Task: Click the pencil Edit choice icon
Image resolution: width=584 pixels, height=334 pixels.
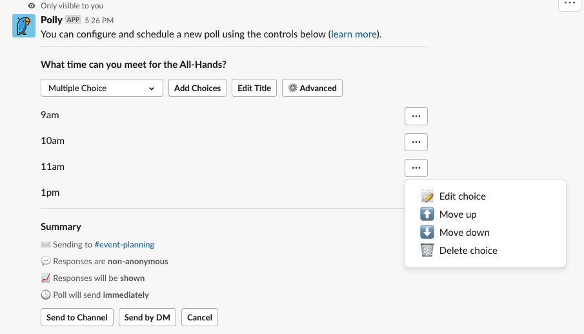Action: (x=427, y=196)
